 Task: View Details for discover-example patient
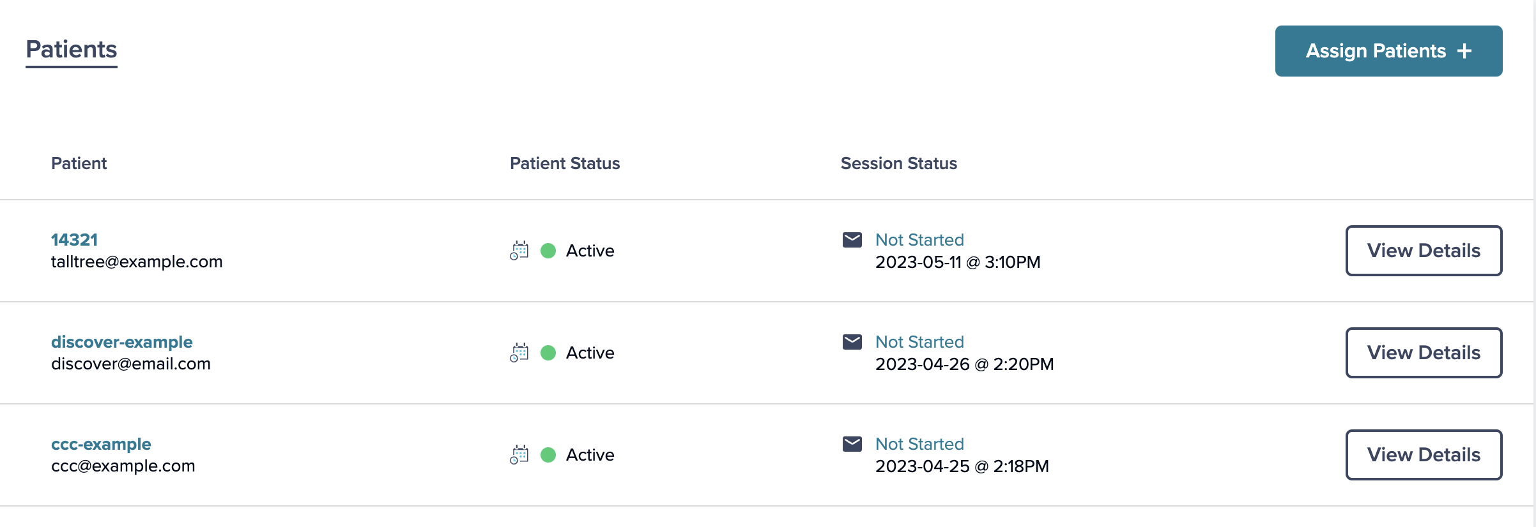(1424, 353)
